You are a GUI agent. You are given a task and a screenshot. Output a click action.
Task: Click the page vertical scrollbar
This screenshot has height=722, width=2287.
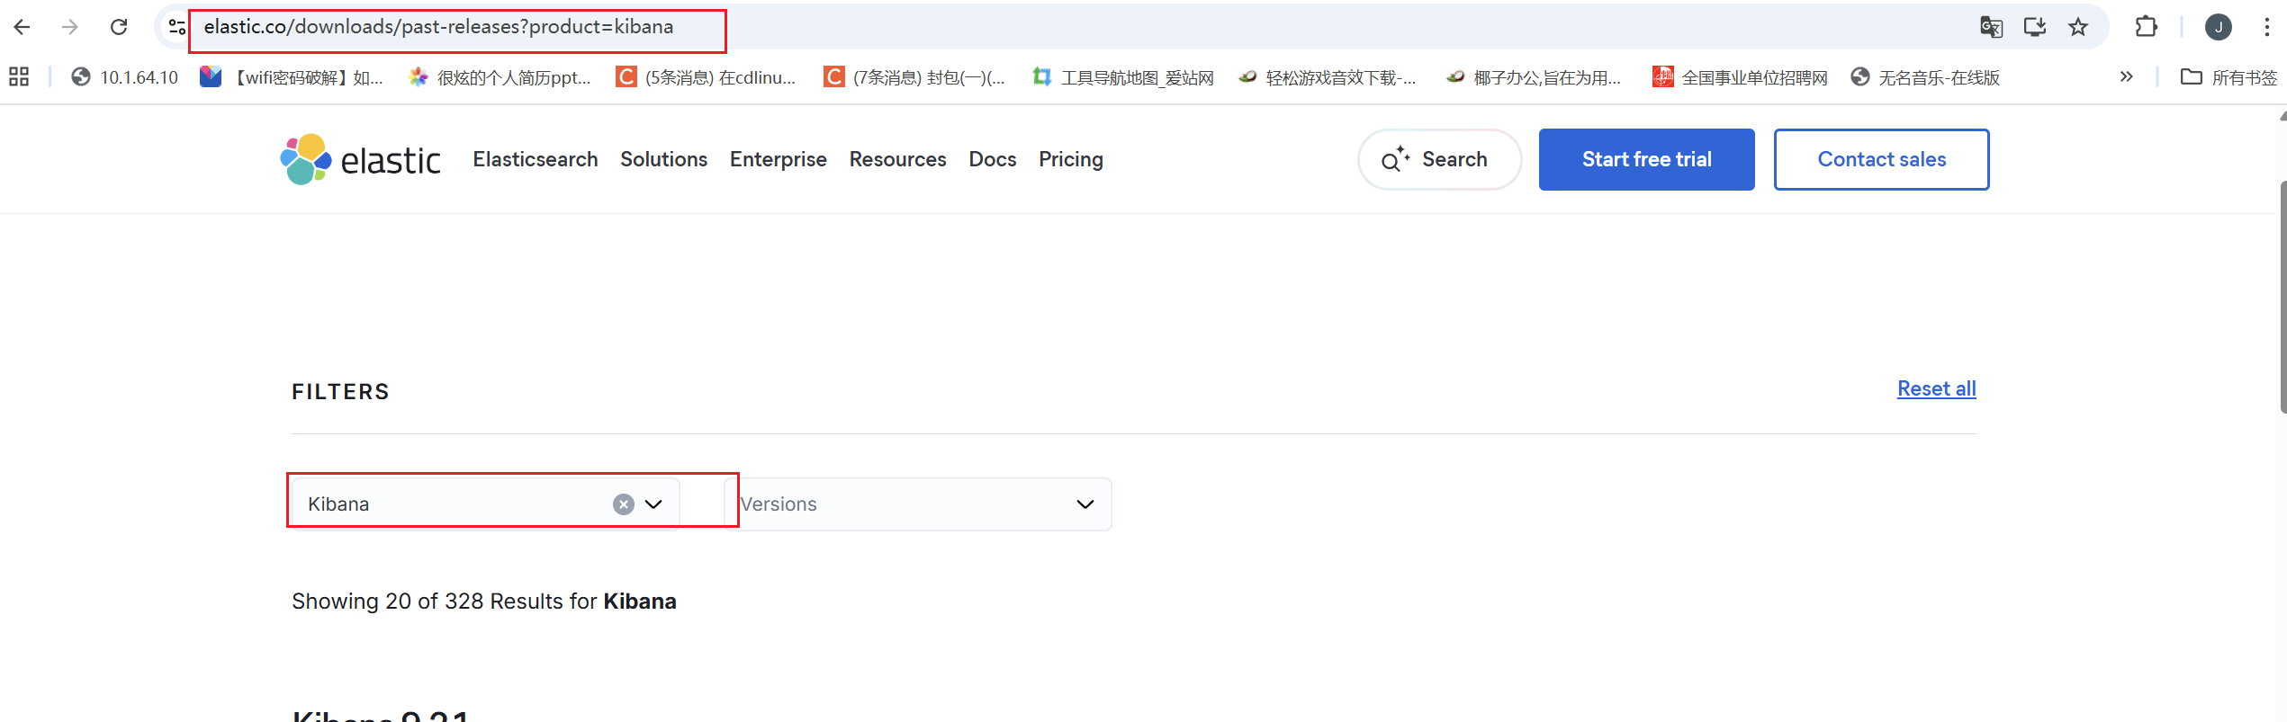(2282, 297)
